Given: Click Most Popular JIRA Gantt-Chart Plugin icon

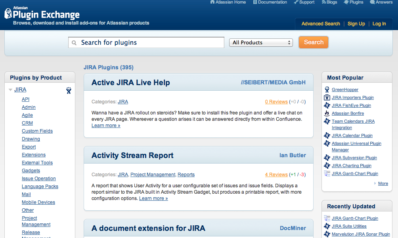Looking at the screenshot, I should (327, 173).
